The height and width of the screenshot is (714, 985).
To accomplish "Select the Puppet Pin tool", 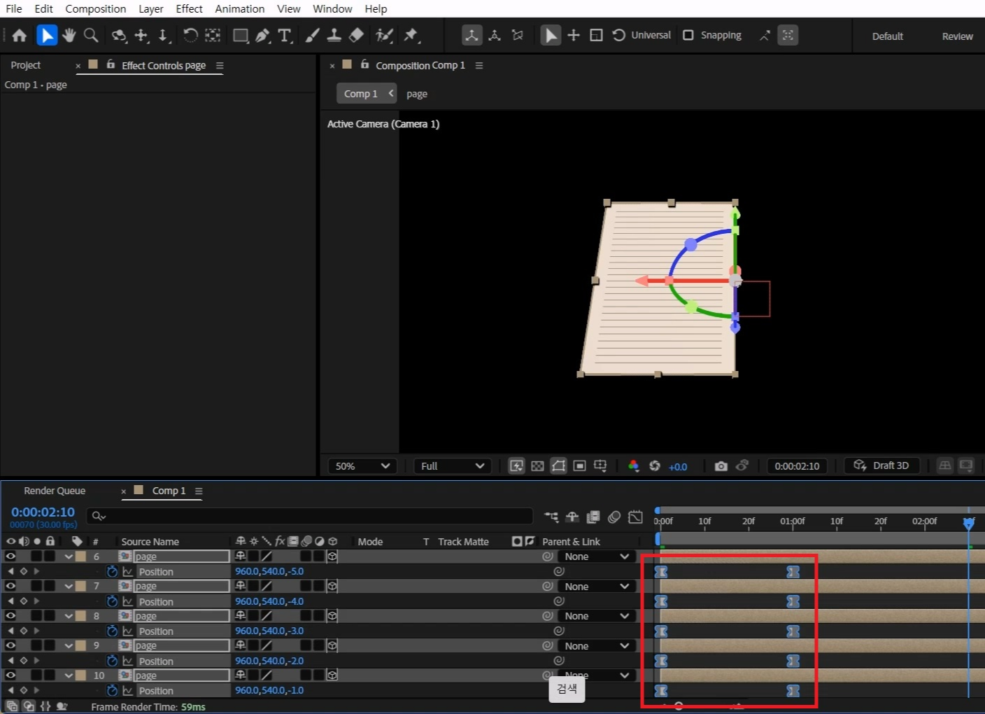I will click(411, 35).
